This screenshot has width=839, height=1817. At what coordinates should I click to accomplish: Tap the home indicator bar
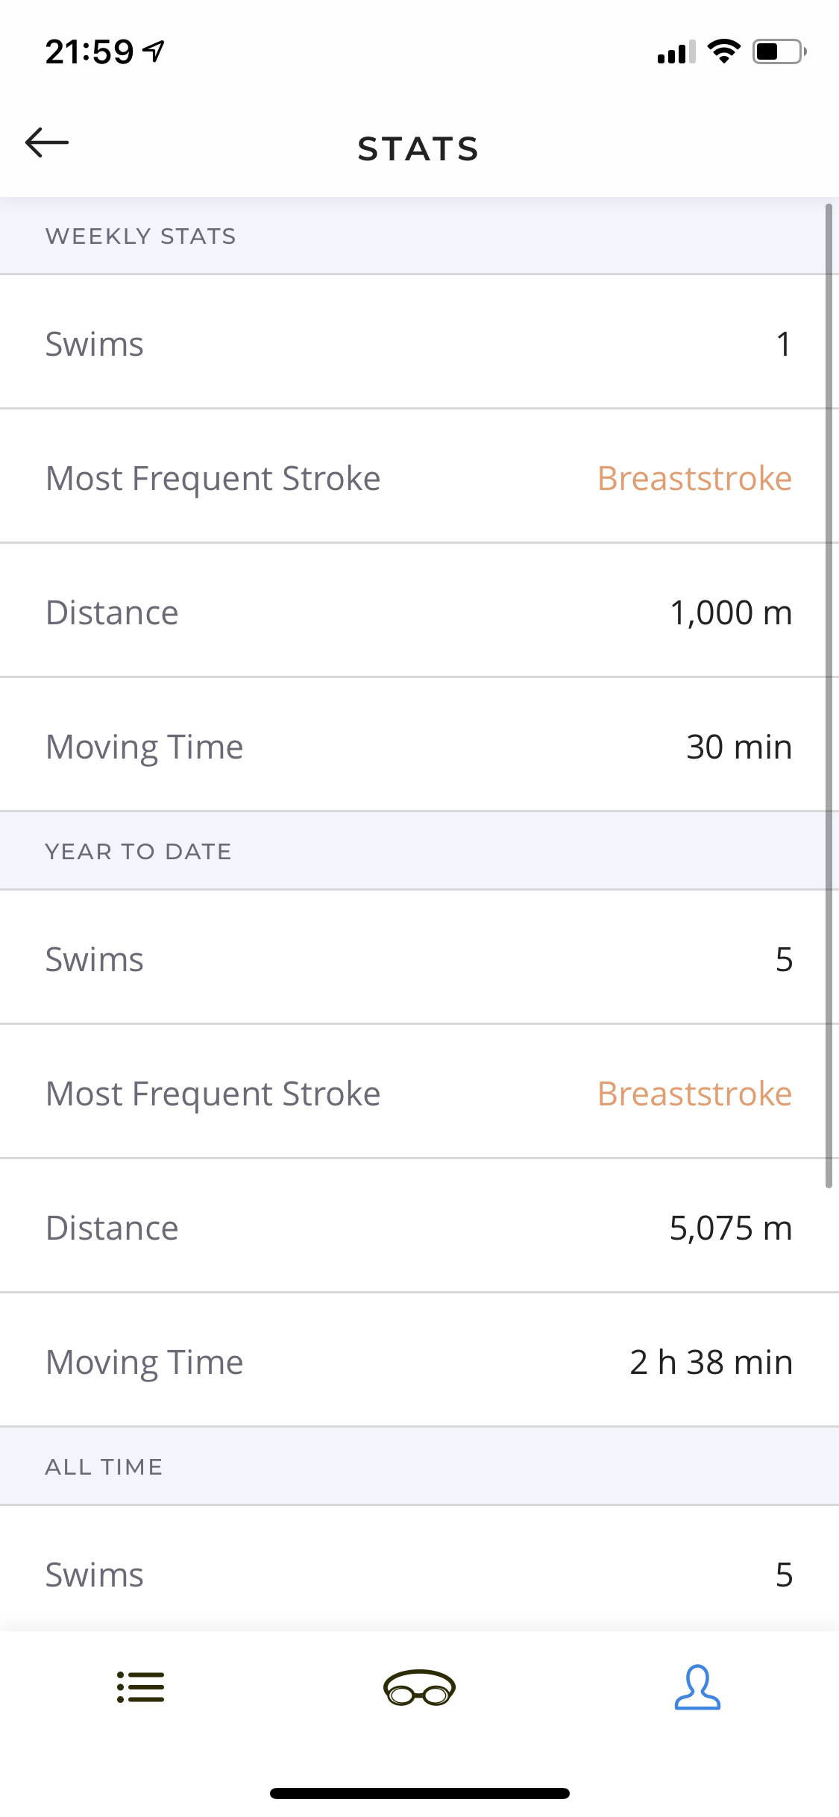419,1793
